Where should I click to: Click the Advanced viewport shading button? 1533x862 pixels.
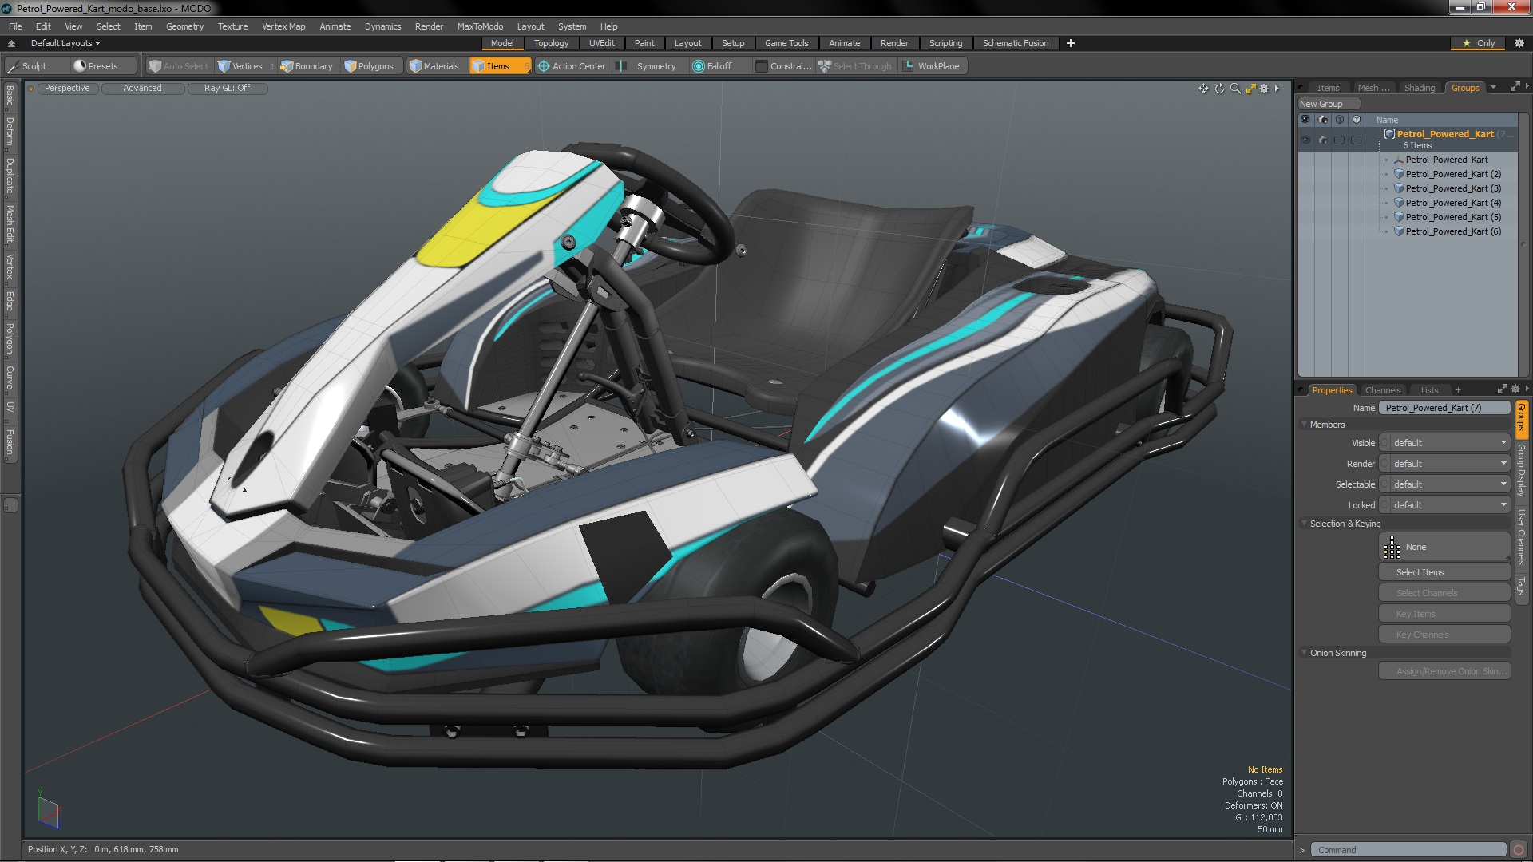(142, 89)
